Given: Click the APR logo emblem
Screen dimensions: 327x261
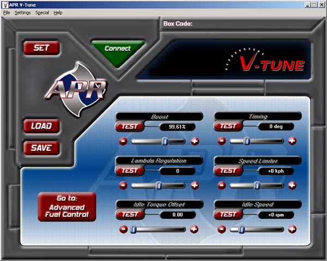Looking at the screenshot, I should tap(76, 90).
